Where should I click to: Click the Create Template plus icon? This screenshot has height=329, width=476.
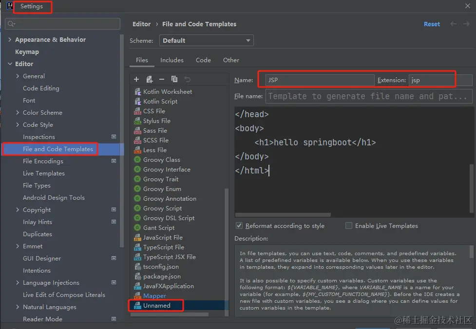(136, 79)
